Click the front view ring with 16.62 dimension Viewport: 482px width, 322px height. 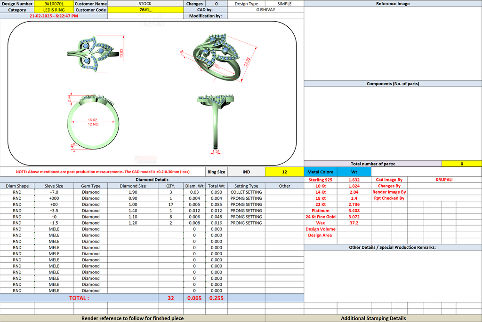click(93, 123)
